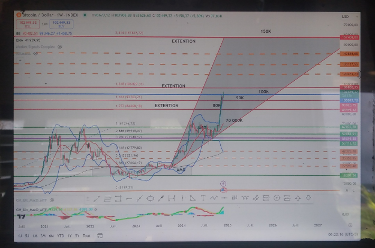Select the arrow down marker tool

point(308,198)
